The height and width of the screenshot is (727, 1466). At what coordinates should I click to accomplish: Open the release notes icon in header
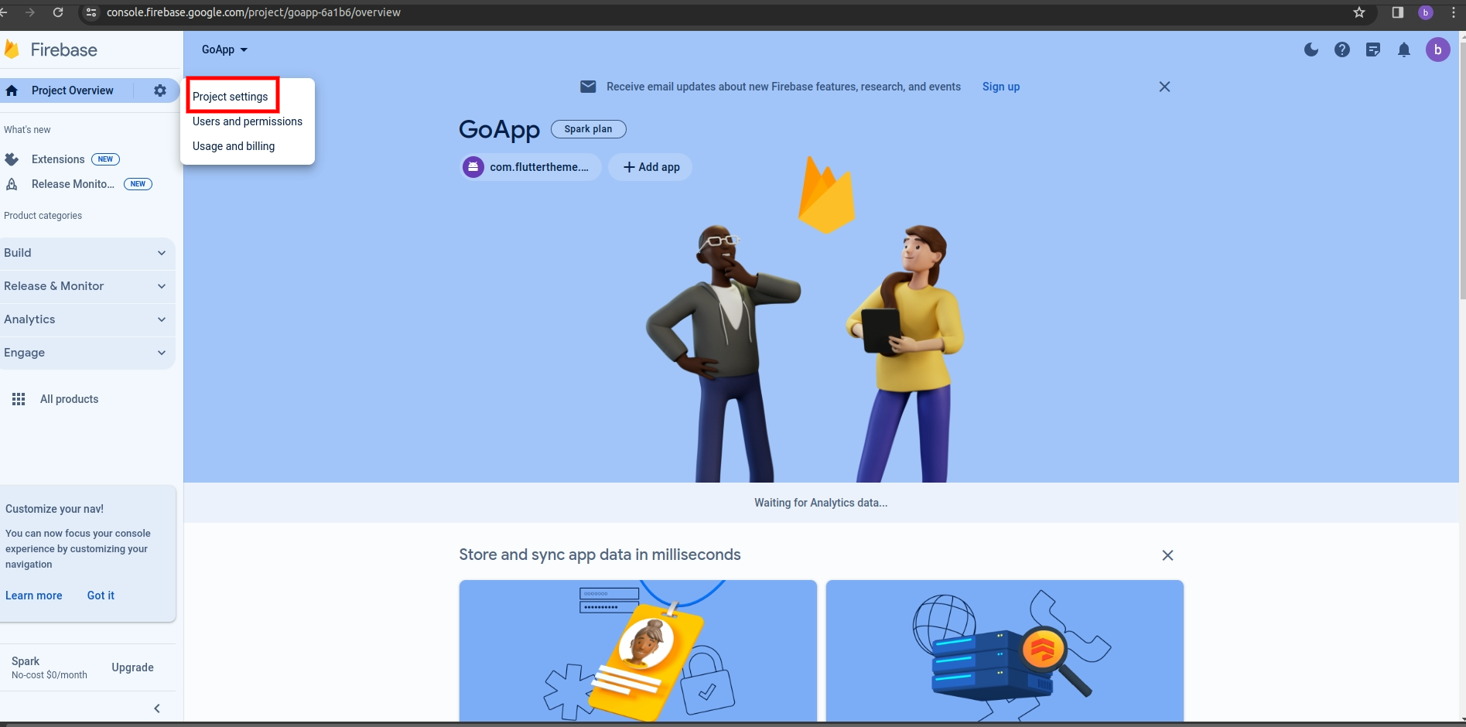1373,49
